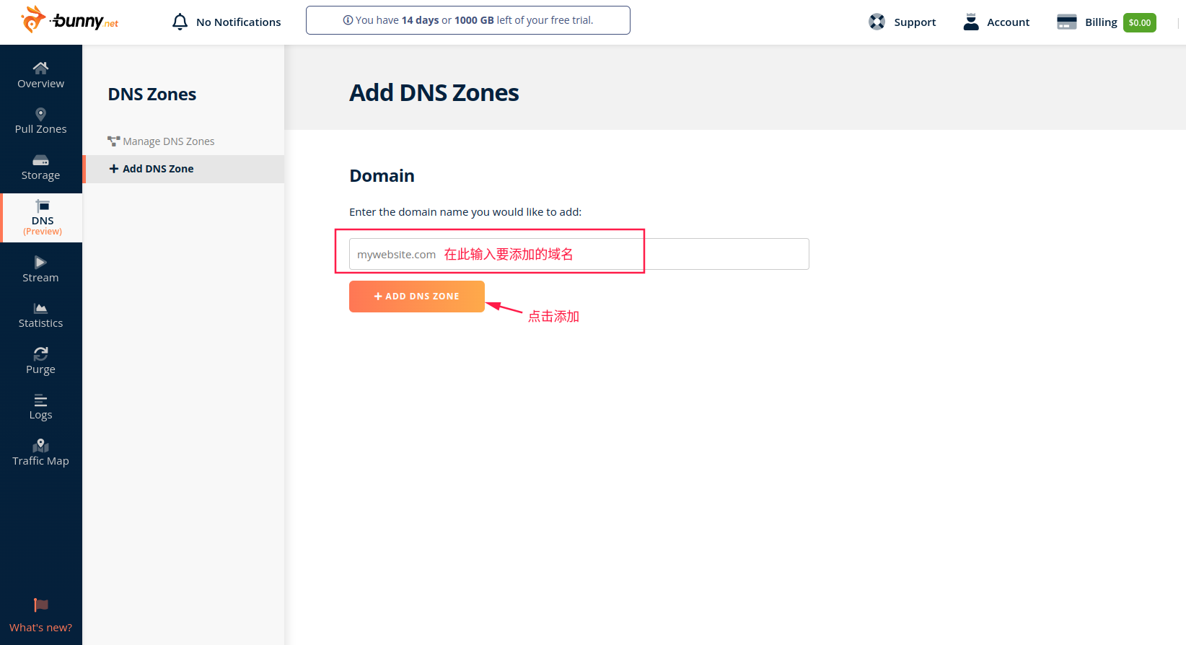Open the Purge tool

tap(40, 361)
